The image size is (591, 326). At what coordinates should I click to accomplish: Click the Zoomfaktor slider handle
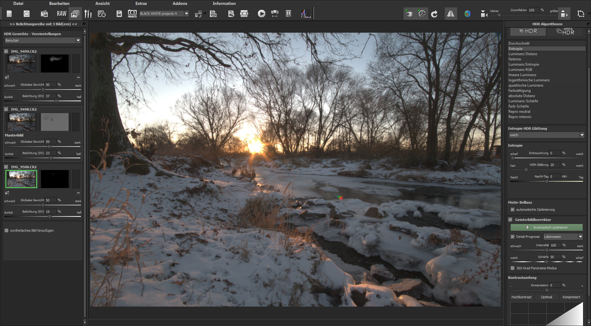[499, 15]
